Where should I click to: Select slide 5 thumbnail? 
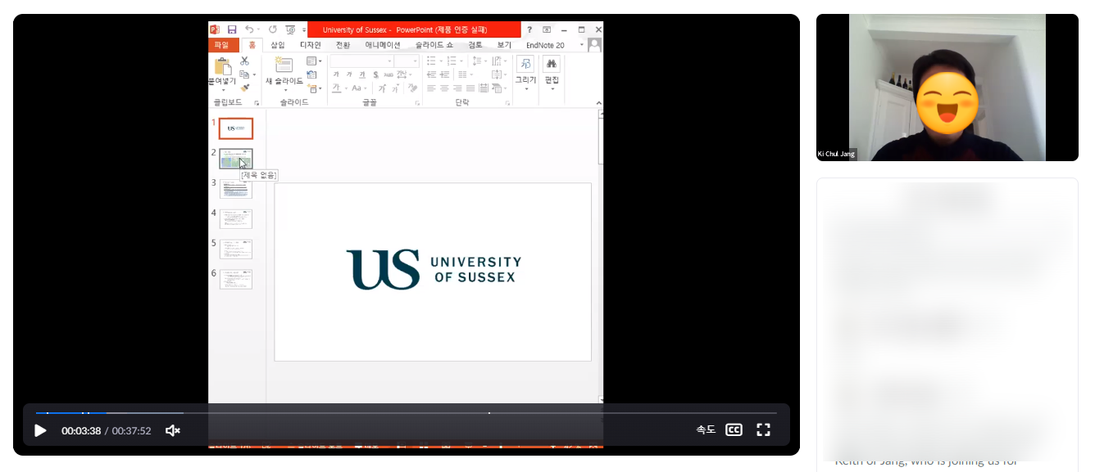[x=236, y=249]
